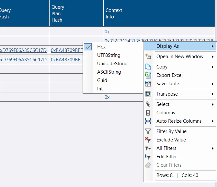The height and width of the screenshot is (187, 217).
Task: Select the Copy menu entry
Action: click(180, 67)
